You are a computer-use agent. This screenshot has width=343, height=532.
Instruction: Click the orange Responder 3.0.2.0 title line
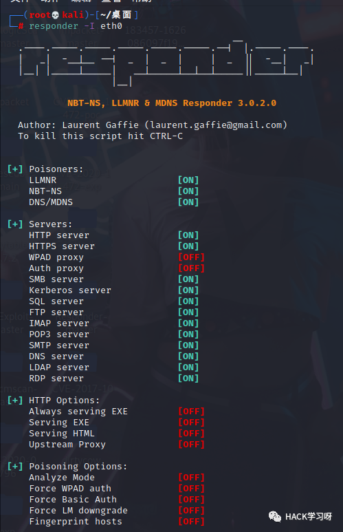point(172,103)
